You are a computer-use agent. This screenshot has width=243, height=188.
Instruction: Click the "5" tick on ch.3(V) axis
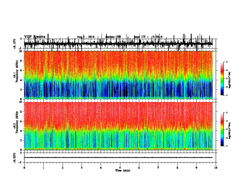pos(21,153)
